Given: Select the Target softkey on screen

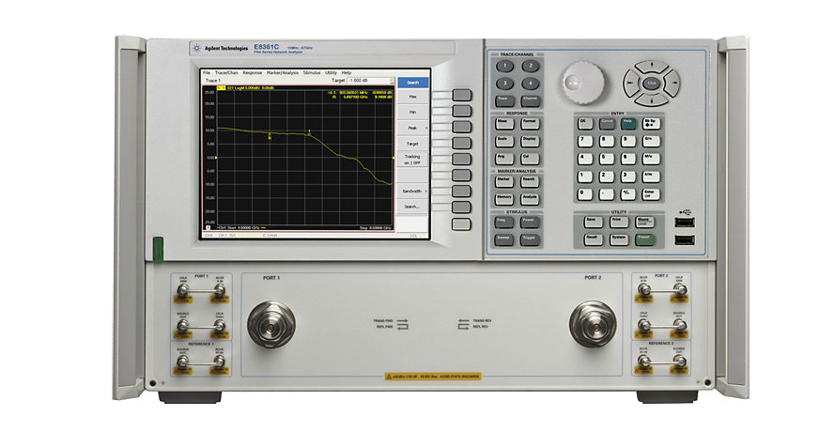Looking at the screenshot, I should tap(412, 144).
